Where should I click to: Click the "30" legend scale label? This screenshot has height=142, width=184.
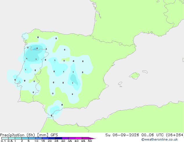coord(63,141)
